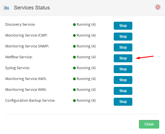Click green status dot for Monitoring Service WMI
The width and height of the screenshot is (165, 134).
point(74,90)
